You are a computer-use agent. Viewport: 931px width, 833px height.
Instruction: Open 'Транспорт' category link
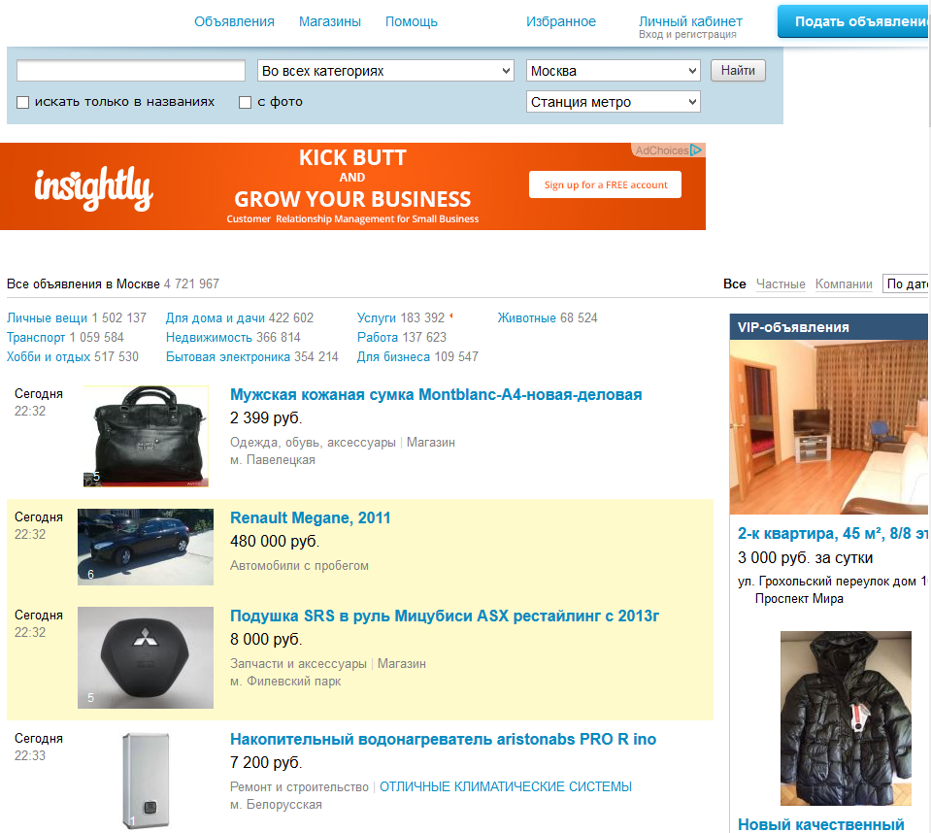tap(36, 337)
